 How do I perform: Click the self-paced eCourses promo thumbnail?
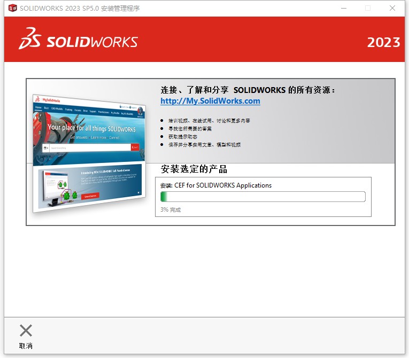(90, 186)
